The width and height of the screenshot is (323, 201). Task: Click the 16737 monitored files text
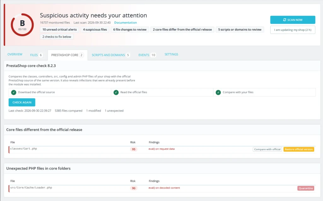[55, 23]
